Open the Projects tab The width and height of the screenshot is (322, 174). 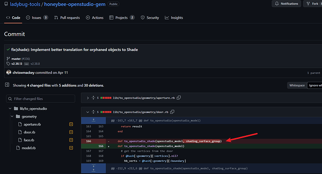coord(122,18)
